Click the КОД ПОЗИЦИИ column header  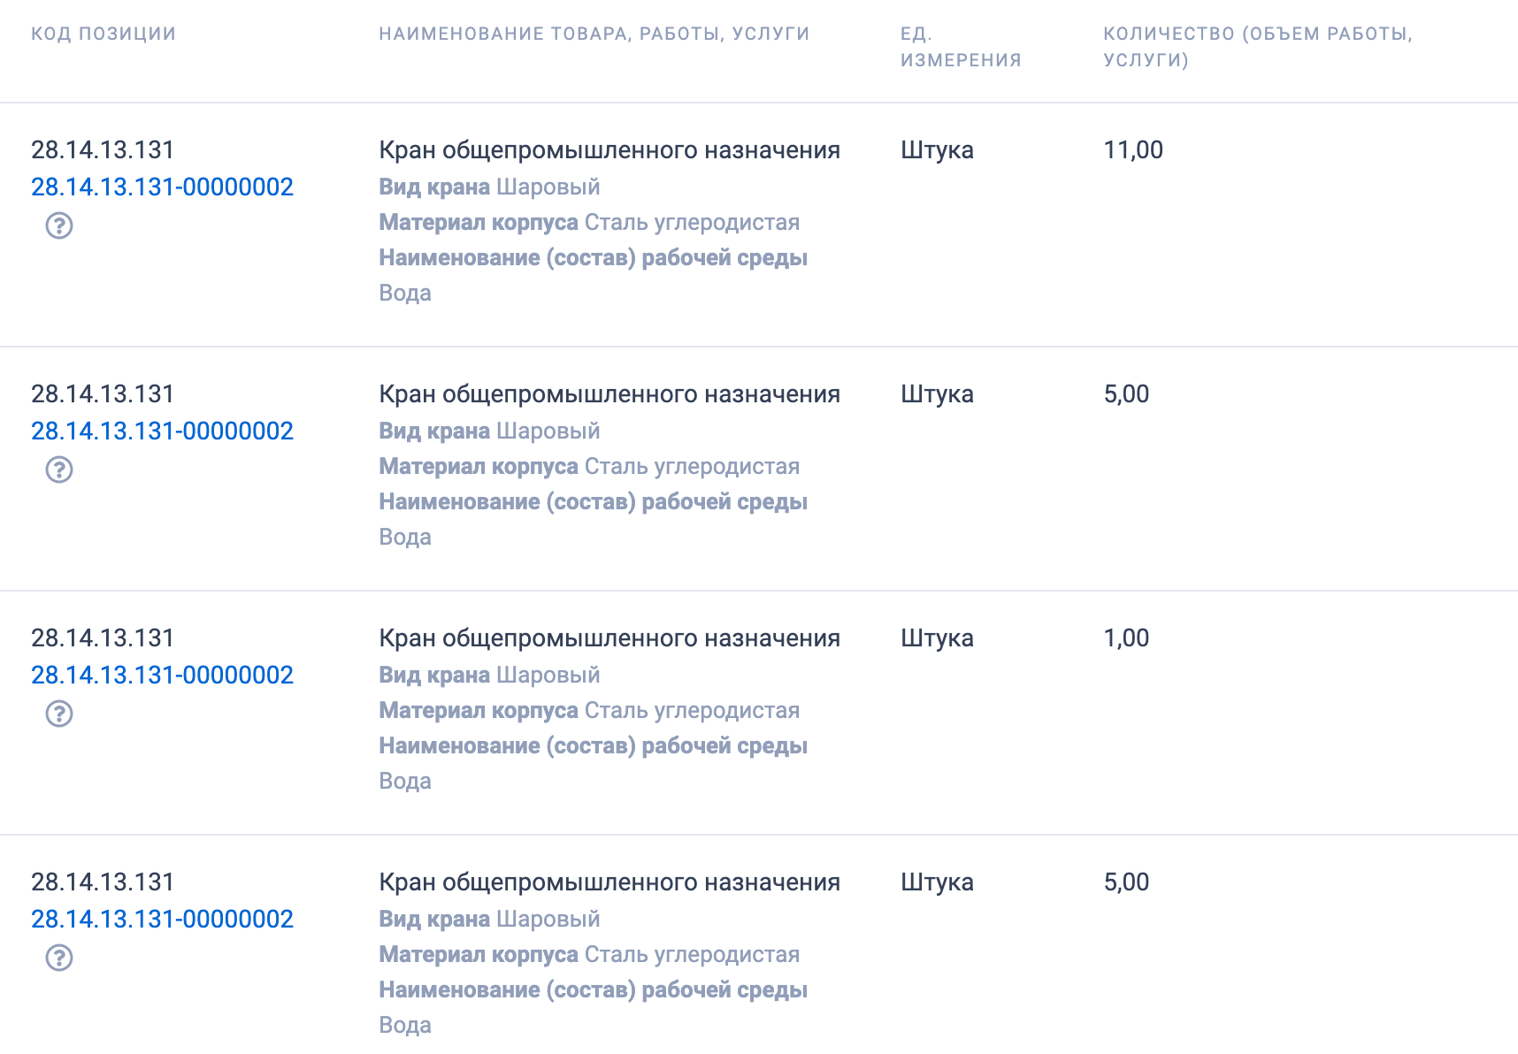point(103,34)
